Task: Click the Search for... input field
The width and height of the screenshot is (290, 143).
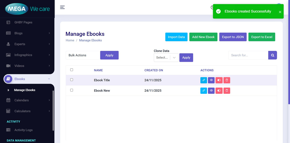Action: (x=248, y=55)
